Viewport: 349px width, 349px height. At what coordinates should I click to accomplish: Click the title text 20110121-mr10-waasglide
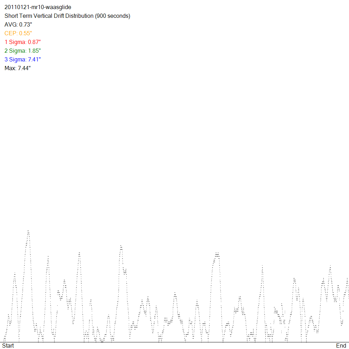click(38, 7)
